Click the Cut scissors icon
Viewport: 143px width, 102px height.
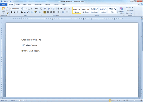tap(7, 8)
